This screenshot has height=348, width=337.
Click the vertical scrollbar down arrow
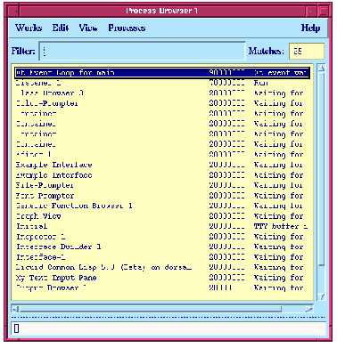pos(321,296)
